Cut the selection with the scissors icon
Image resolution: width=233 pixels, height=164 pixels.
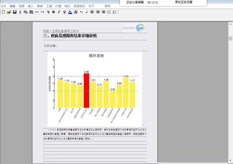click(x=20, y=12)
